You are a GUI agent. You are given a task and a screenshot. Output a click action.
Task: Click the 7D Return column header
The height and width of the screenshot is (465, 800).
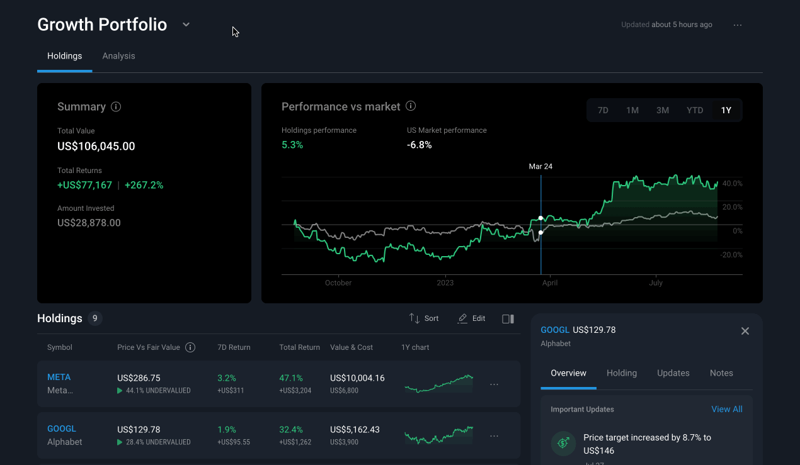pyautogui.click(x=234, y=347)
